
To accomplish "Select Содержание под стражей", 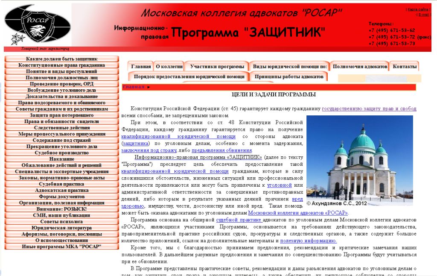I will click(61, 140).
